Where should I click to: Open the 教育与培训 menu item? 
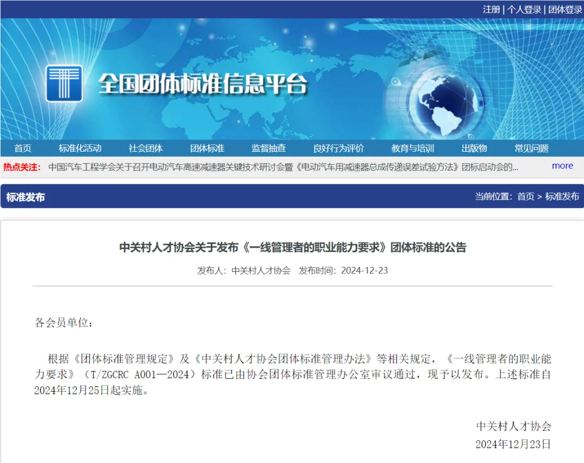(x=413, y=148)
